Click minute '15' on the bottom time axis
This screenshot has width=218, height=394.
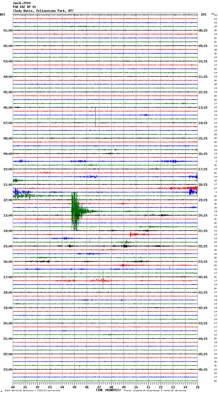tap(197, 387)
